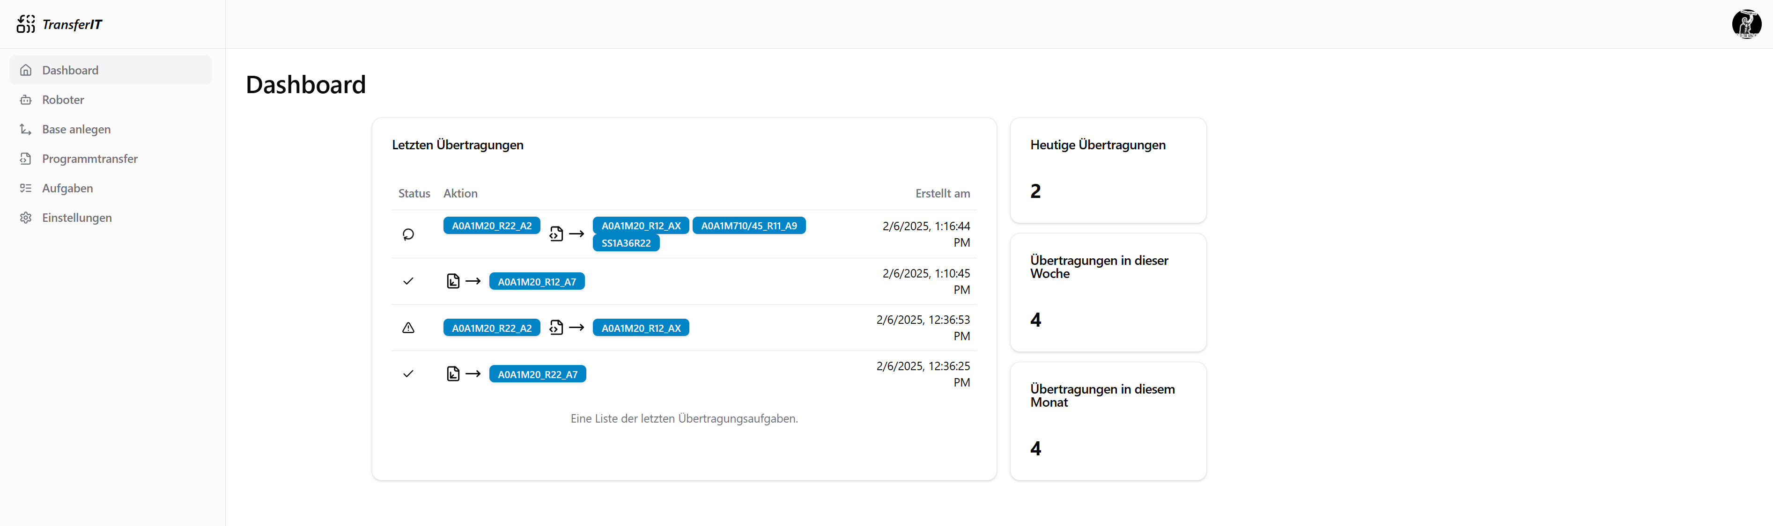Open the Programmtransfer page
Viewport: 1773px width, 526px height.
tap(89, 159)
